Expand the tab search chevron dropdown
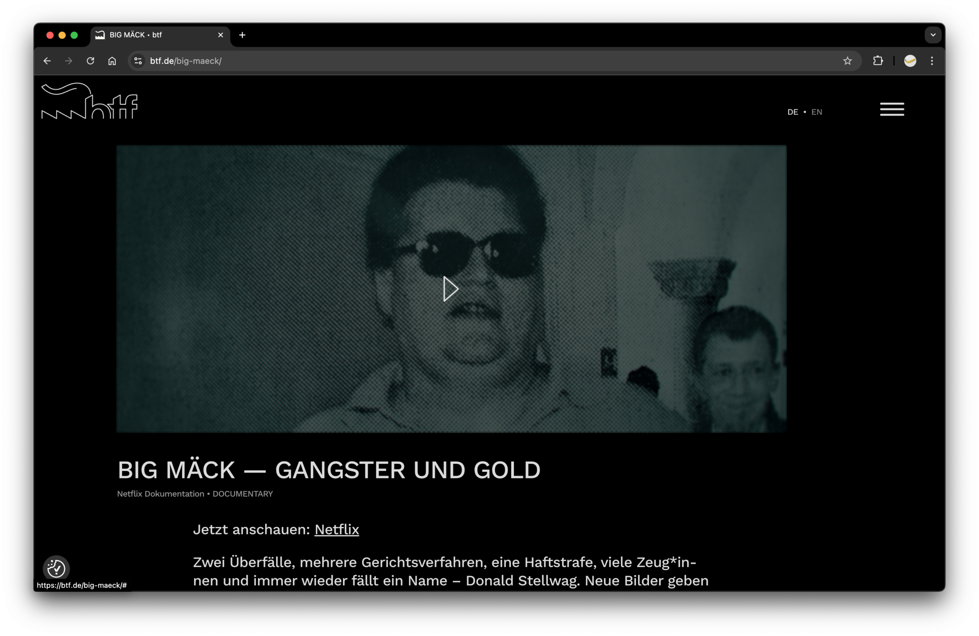The image size is (979, 636). point(933,35)
